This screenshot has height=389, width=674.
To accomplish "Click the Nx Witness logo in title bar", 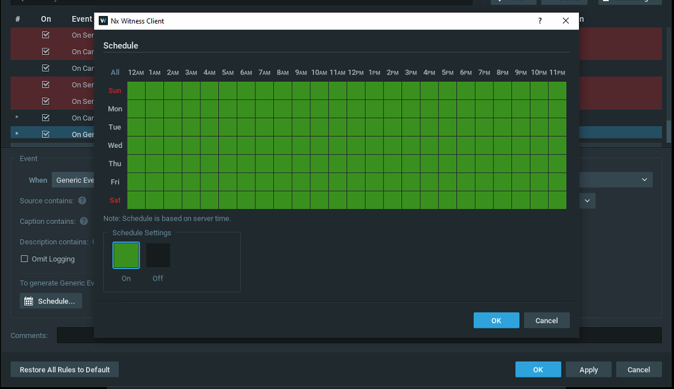I will point(103,21).
